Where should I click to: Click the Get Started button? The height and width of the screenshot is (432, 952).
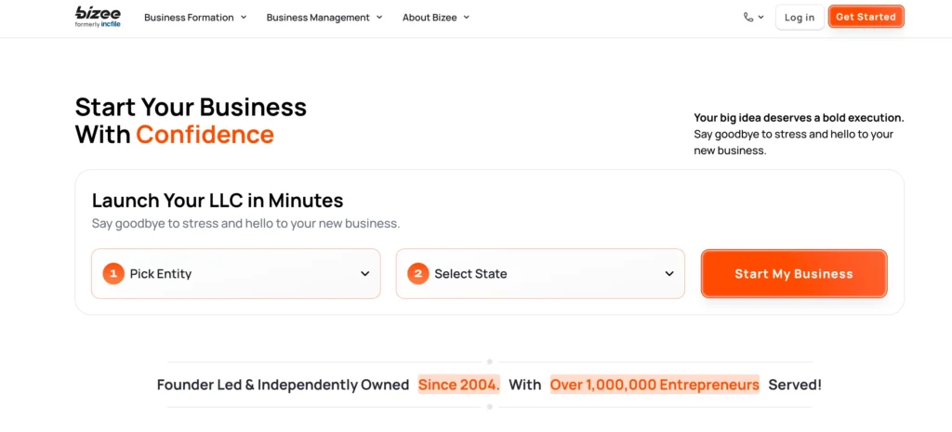tap(866, 17)
